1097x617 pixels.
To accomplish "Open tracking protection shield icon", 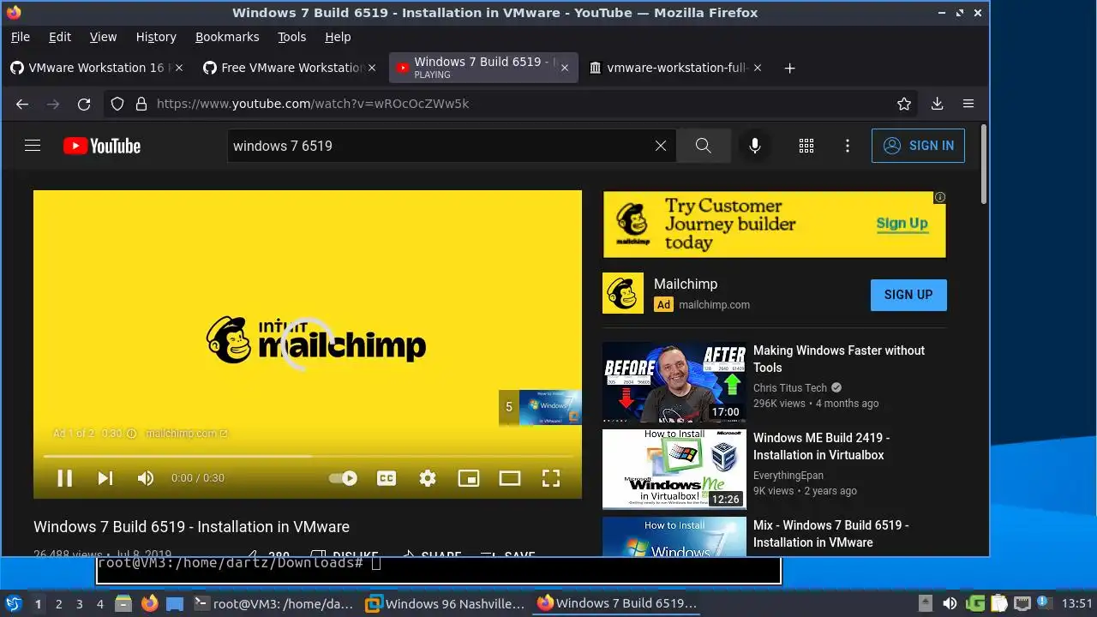I will tap(117, 104).
